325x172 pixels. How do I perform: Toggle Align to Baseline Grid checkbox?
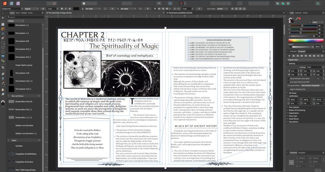[x=289, y=89]
